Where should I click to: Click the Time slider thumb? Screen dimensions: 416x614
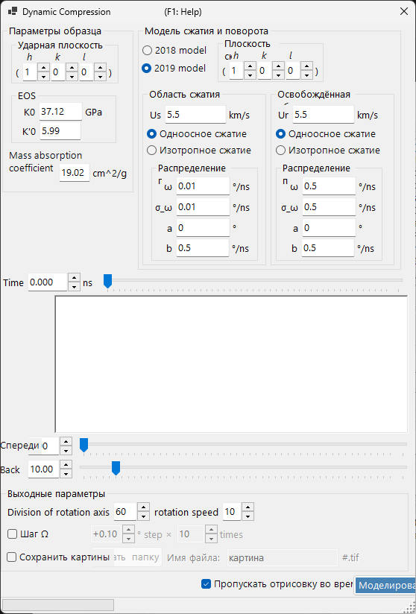click(107, 281)
